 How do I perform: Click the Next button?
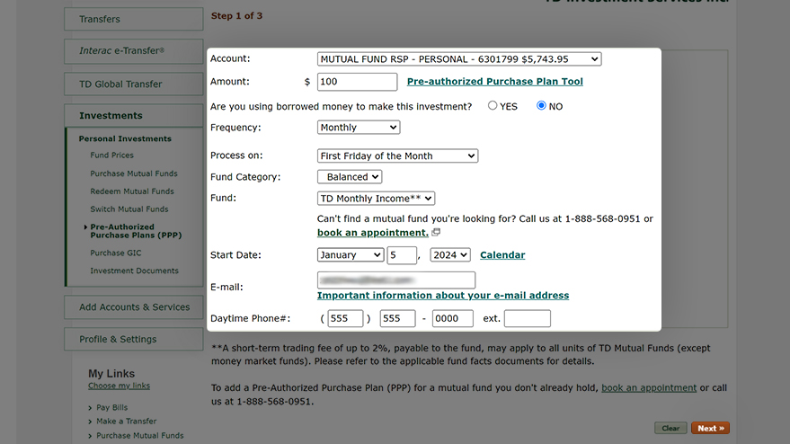[x=710, y=428]
